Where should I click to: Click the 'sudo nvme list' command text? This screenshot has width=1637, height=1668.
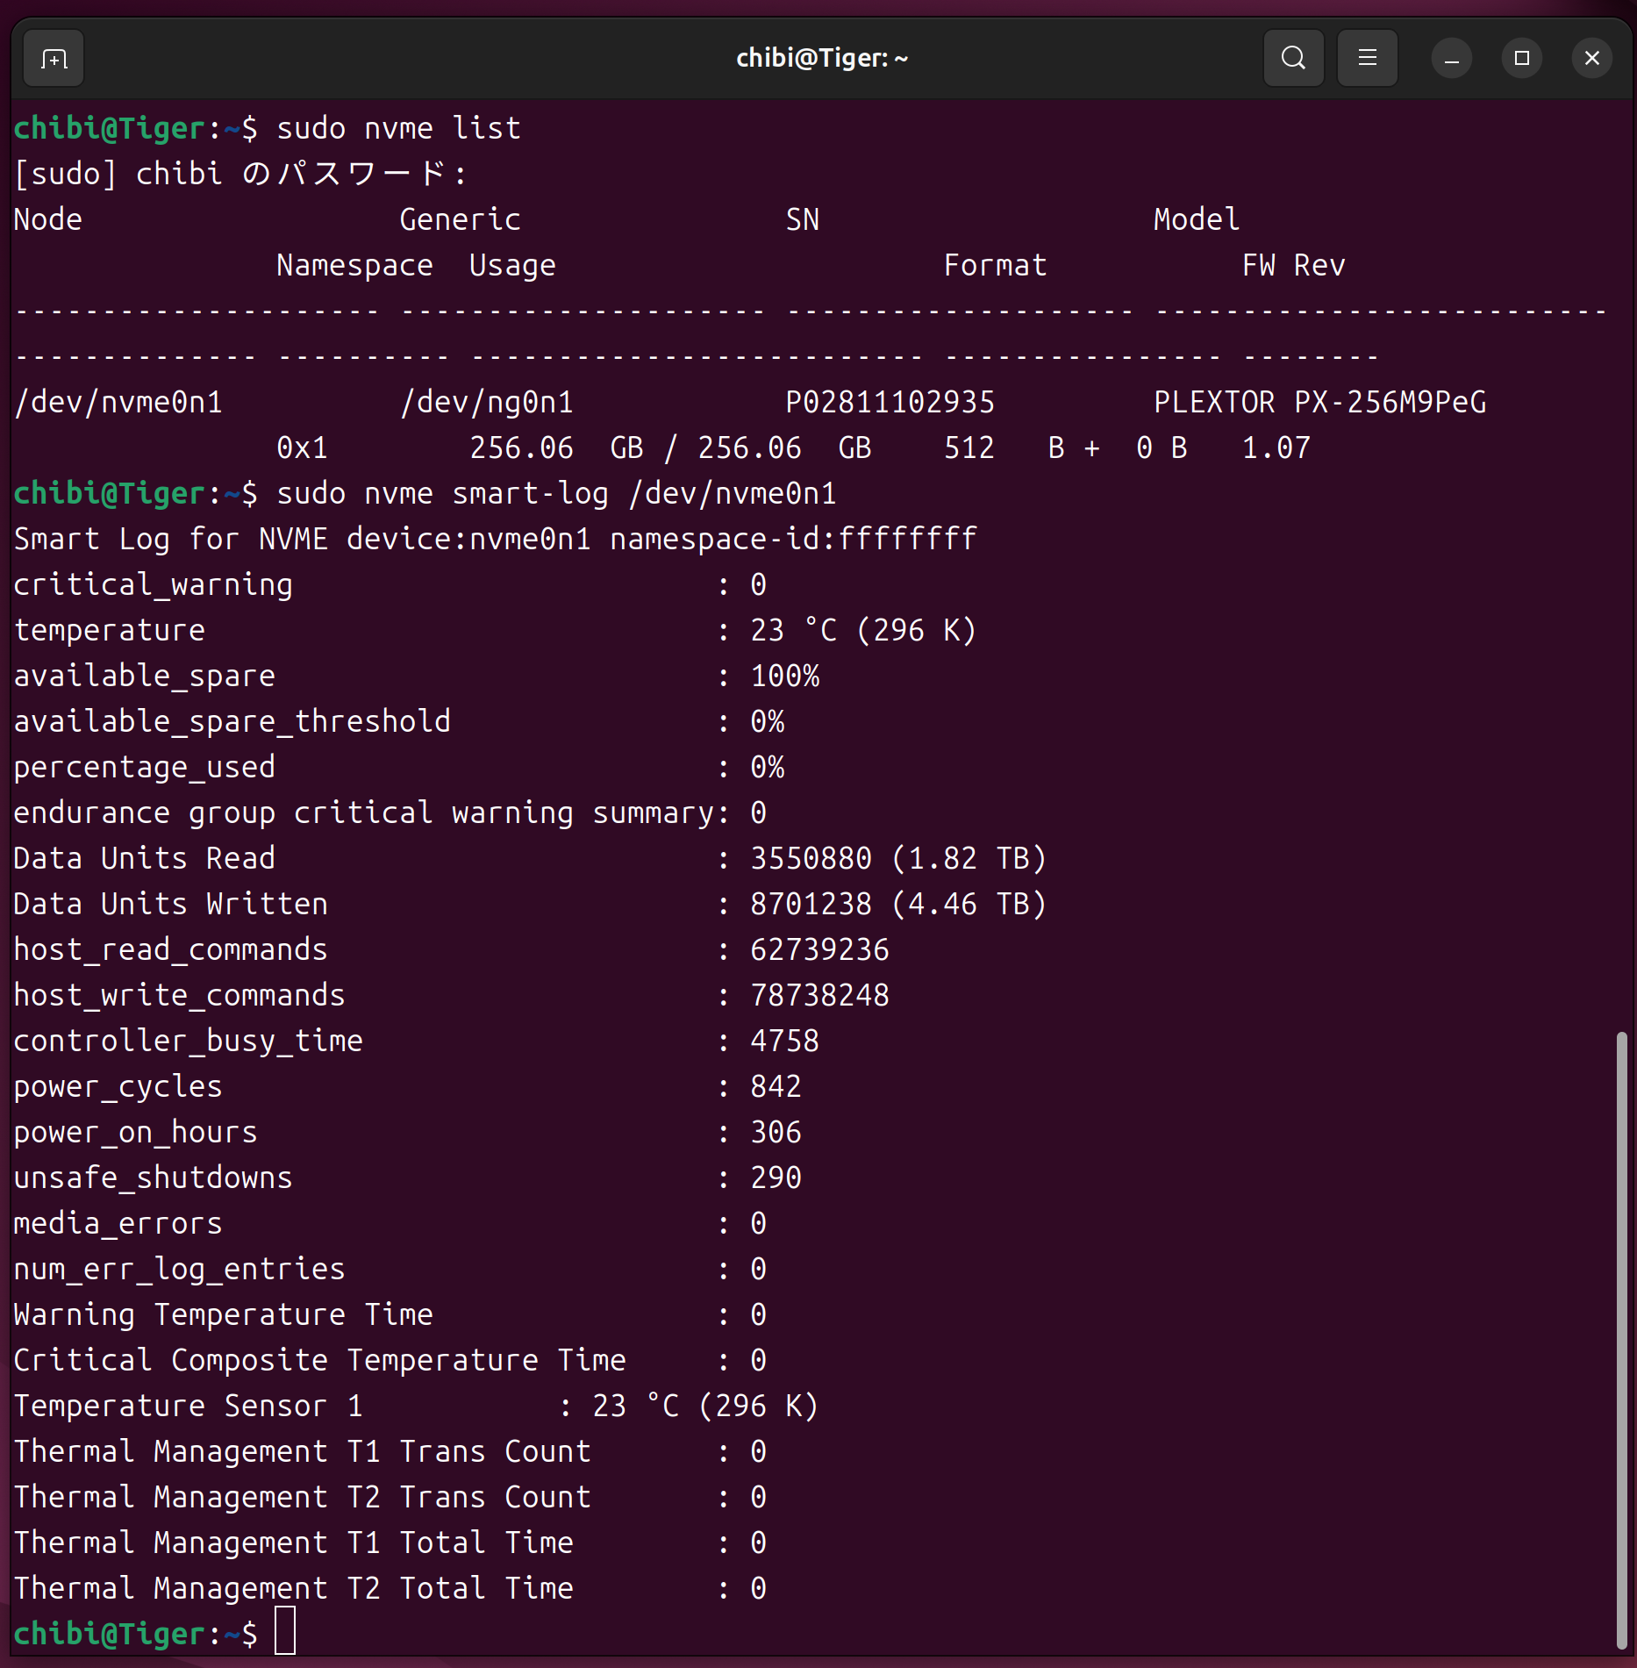tap(398, 129)
